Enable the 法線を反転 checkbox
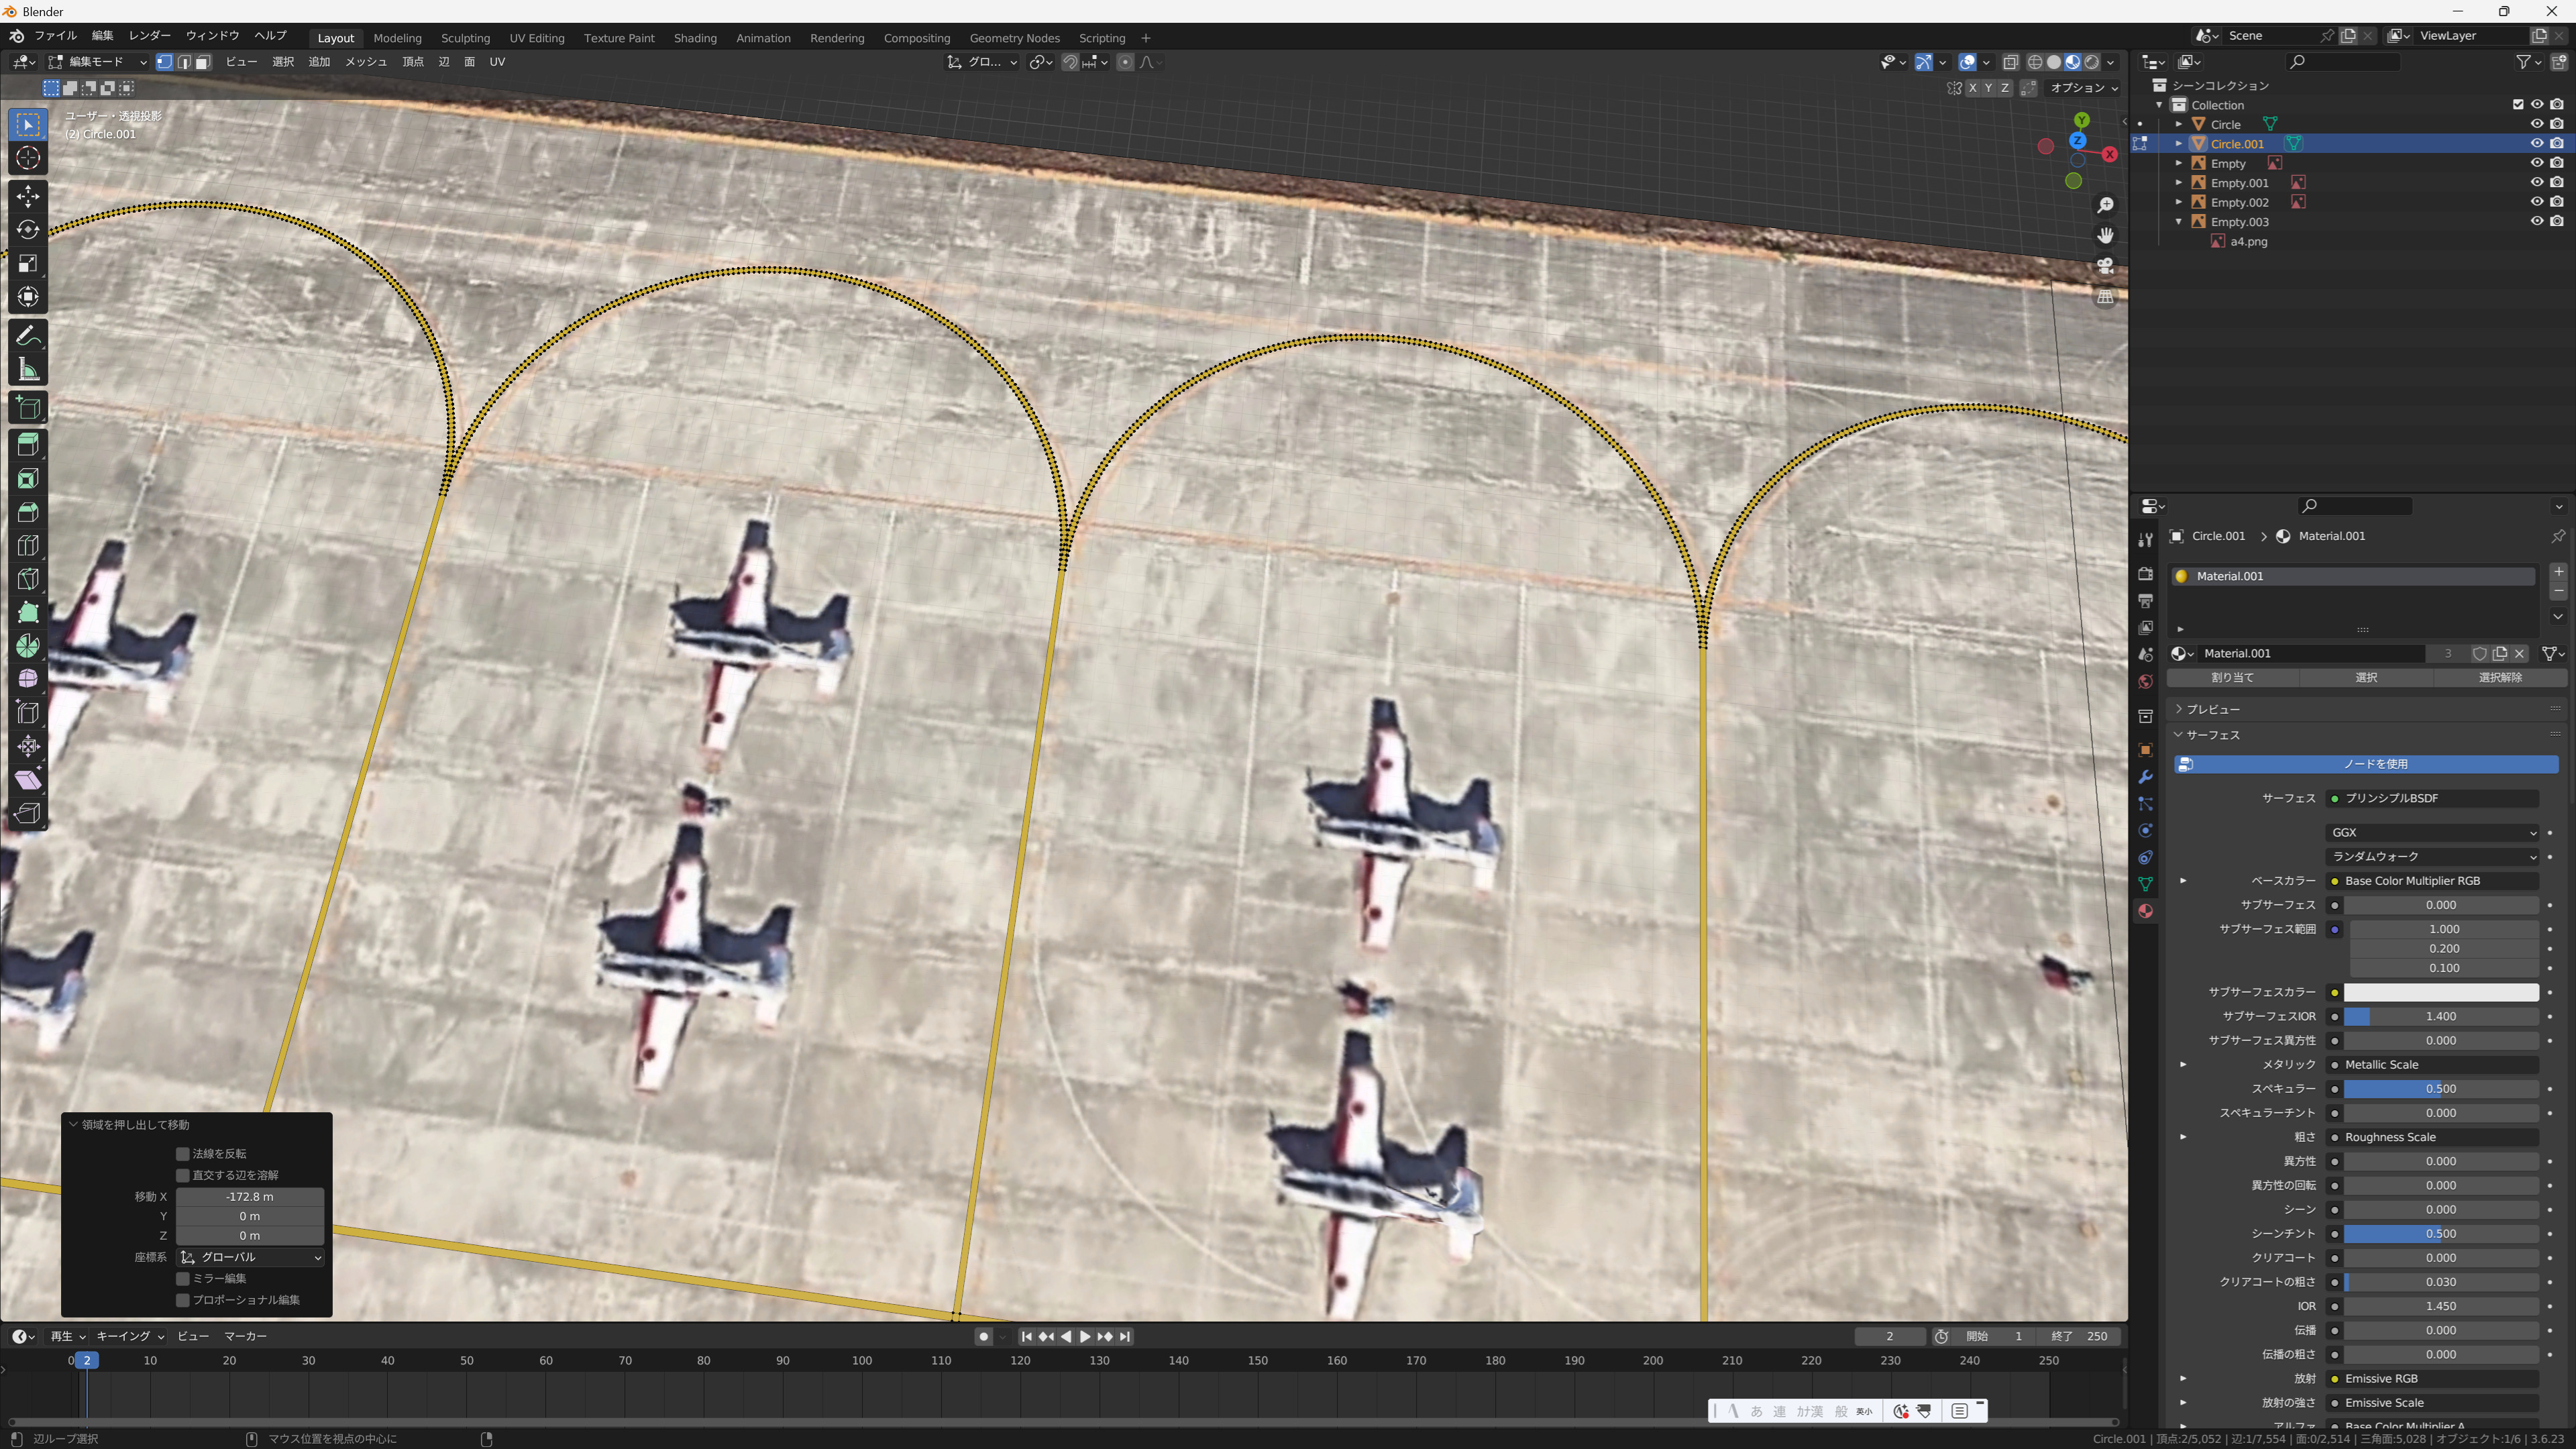2576x1449 pixels. click(x=183, y=1154)
